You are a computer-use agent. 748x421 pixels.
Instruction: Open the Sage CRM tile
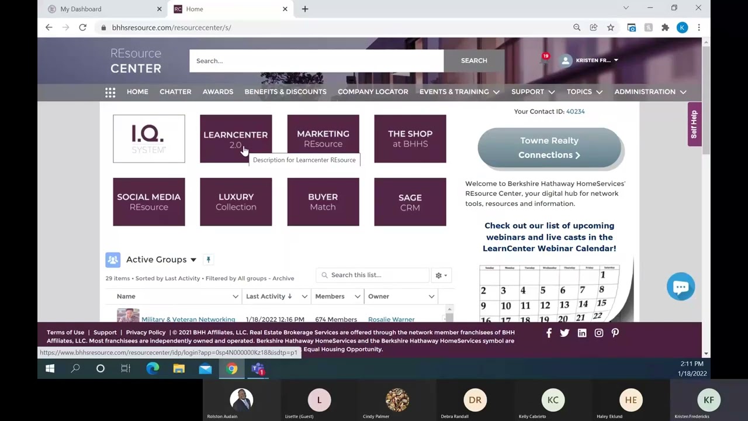(410, 202)
